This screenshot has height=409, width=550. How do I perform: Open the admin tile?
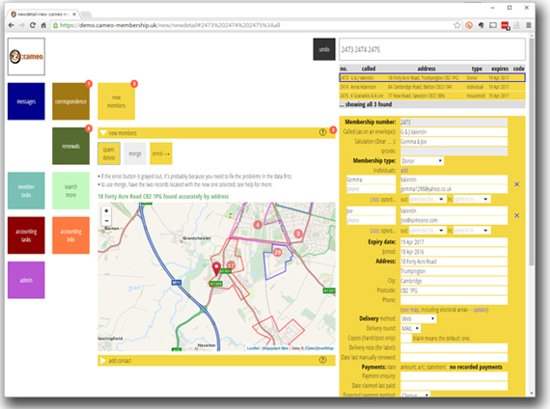coord(26,280)
